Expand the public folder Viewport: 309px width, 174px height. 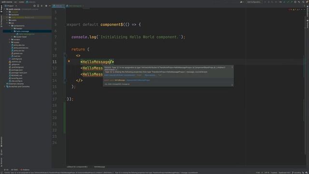pyautogui.click(x=7, y=20)
